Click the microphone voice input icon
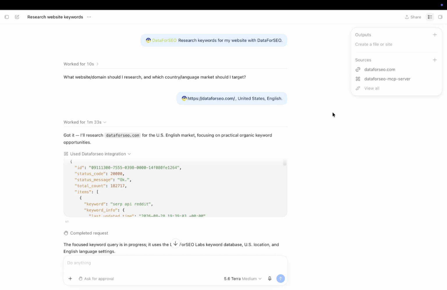 [270, 279]
